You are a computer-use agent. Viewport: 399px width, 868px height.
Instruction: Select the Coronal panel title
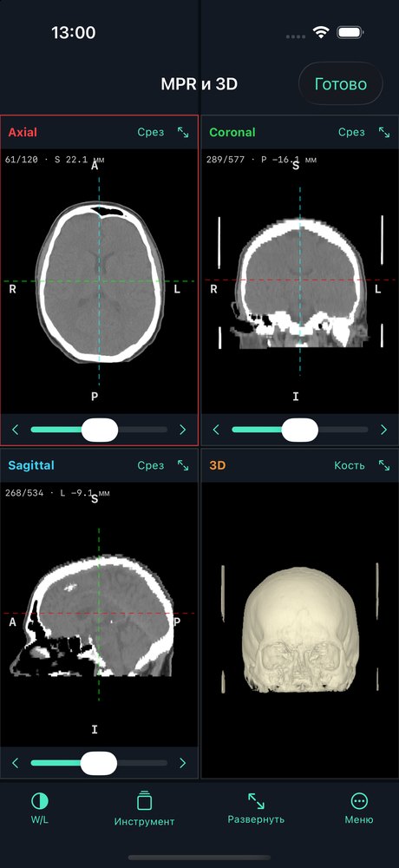tap(232, 132)
